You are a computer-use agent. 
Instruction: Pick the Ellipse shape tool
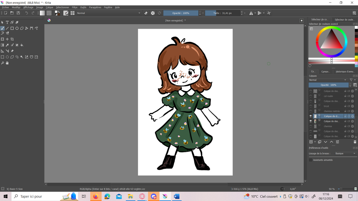pos(17,28)
